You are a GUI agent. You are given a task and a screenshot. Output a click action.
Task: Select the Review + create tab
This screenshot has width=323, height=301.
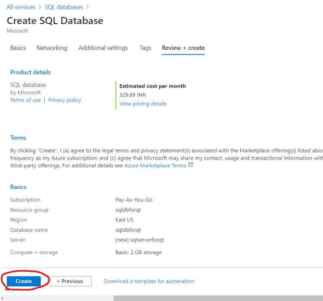pos(183,48)
